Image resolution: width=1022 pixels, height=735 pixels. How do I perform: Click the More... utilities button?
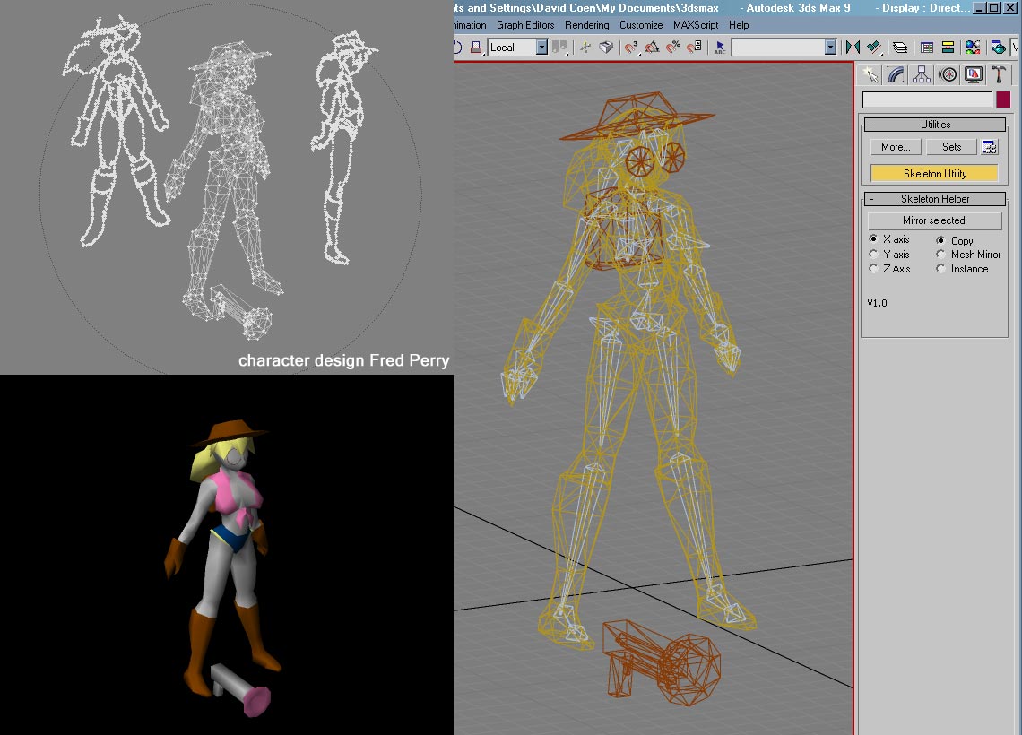tap(896, 147)
